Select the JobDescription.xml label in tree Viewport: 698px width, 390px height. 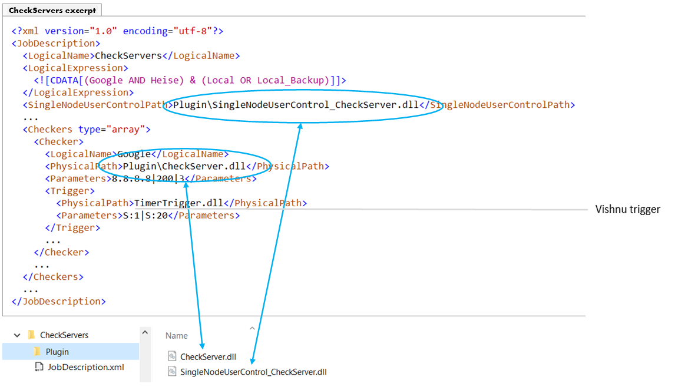(85, 367)
